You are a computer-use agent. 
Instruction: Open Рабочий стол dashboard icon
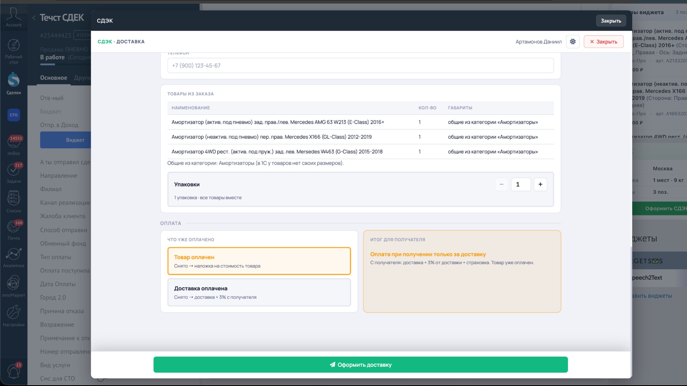tap(14, 51)
